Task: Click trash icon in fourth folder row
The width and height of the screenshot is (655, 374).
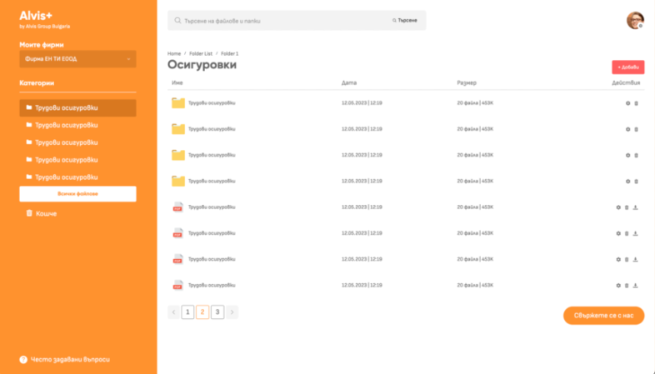Action: coord(636,182)
